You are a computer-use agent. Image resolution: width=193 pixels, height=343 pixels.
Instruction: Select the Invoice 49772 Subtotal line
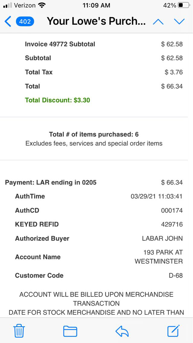coord(60,44)
